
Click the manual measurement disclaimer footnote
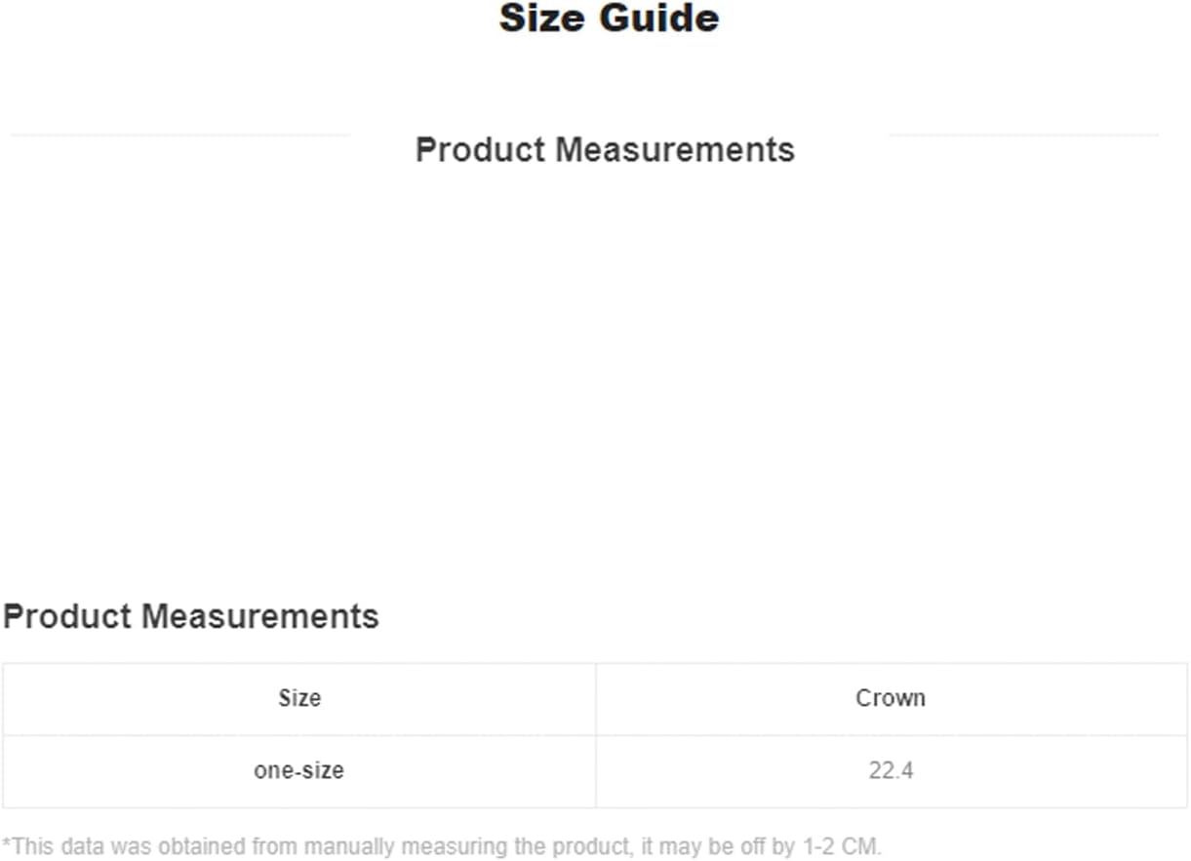(442, 845)
